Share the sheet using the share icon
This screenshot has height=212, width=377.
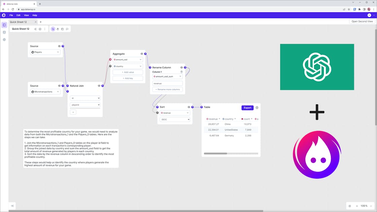pos(35,29)
